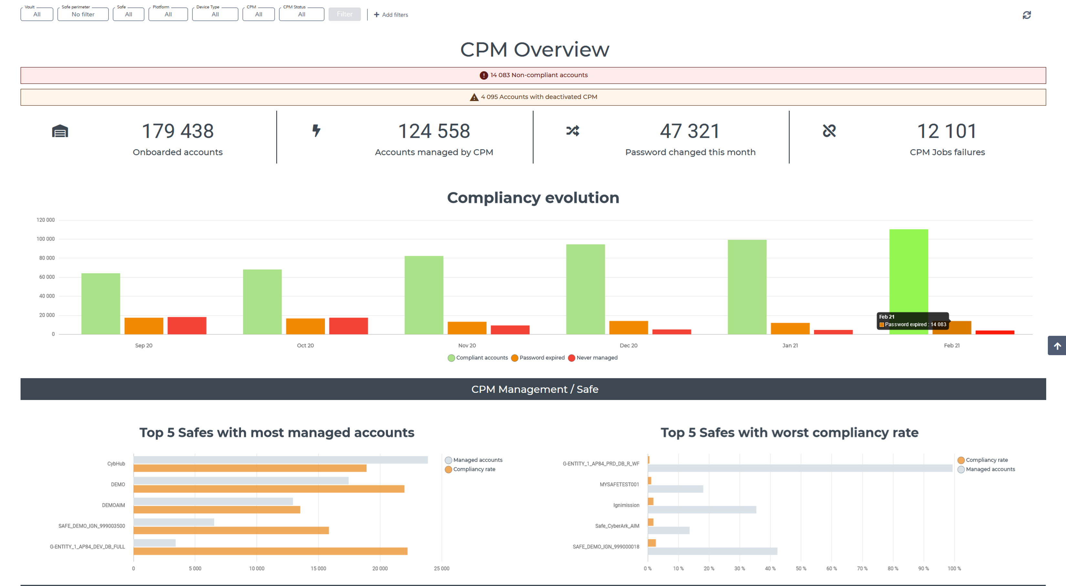Click the red alert icon for non-compliant accounts
The height and width of the screenshot is (586, 1066).
tap(483, 75)
